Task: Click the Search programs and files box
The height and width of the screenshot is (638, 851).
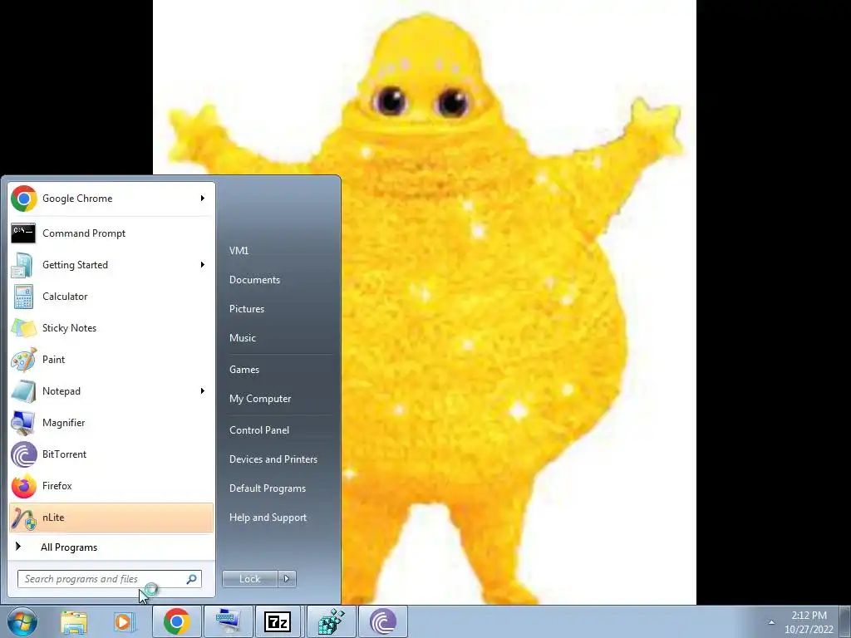Action: click(109, 579)
